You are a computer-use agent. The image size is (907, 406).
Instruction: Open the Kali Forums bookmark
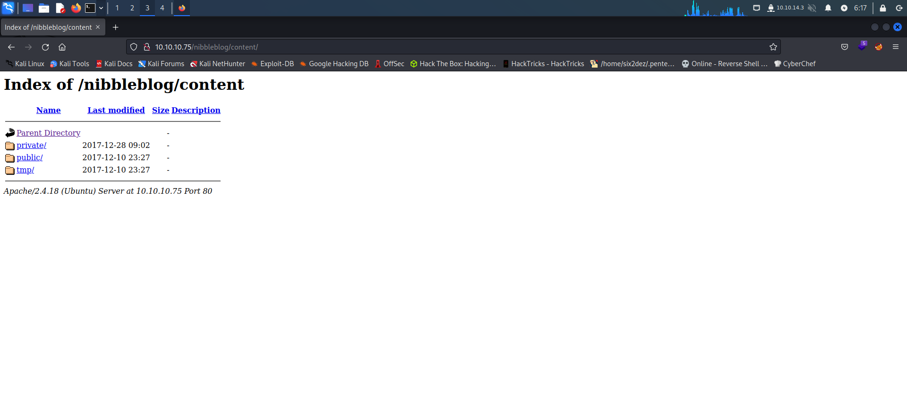click(x=161, y=64)
